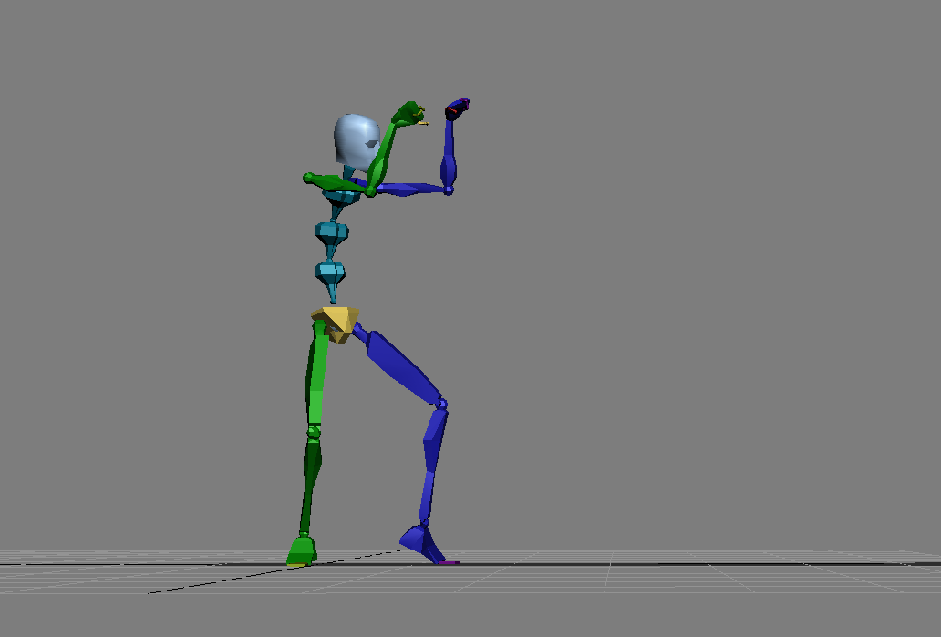Select the horizontal blue upper arm
This screenshot has height=637, width=941.
pyautogui.click(x=410, y=190)
